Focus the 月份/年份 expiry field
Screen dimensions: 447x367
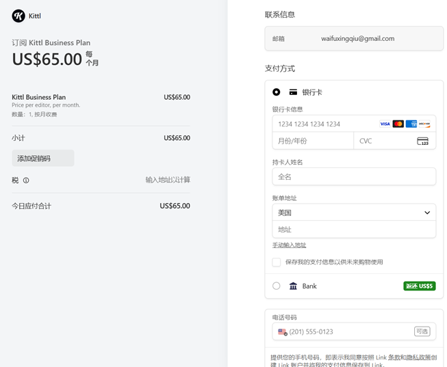(312, 141)
